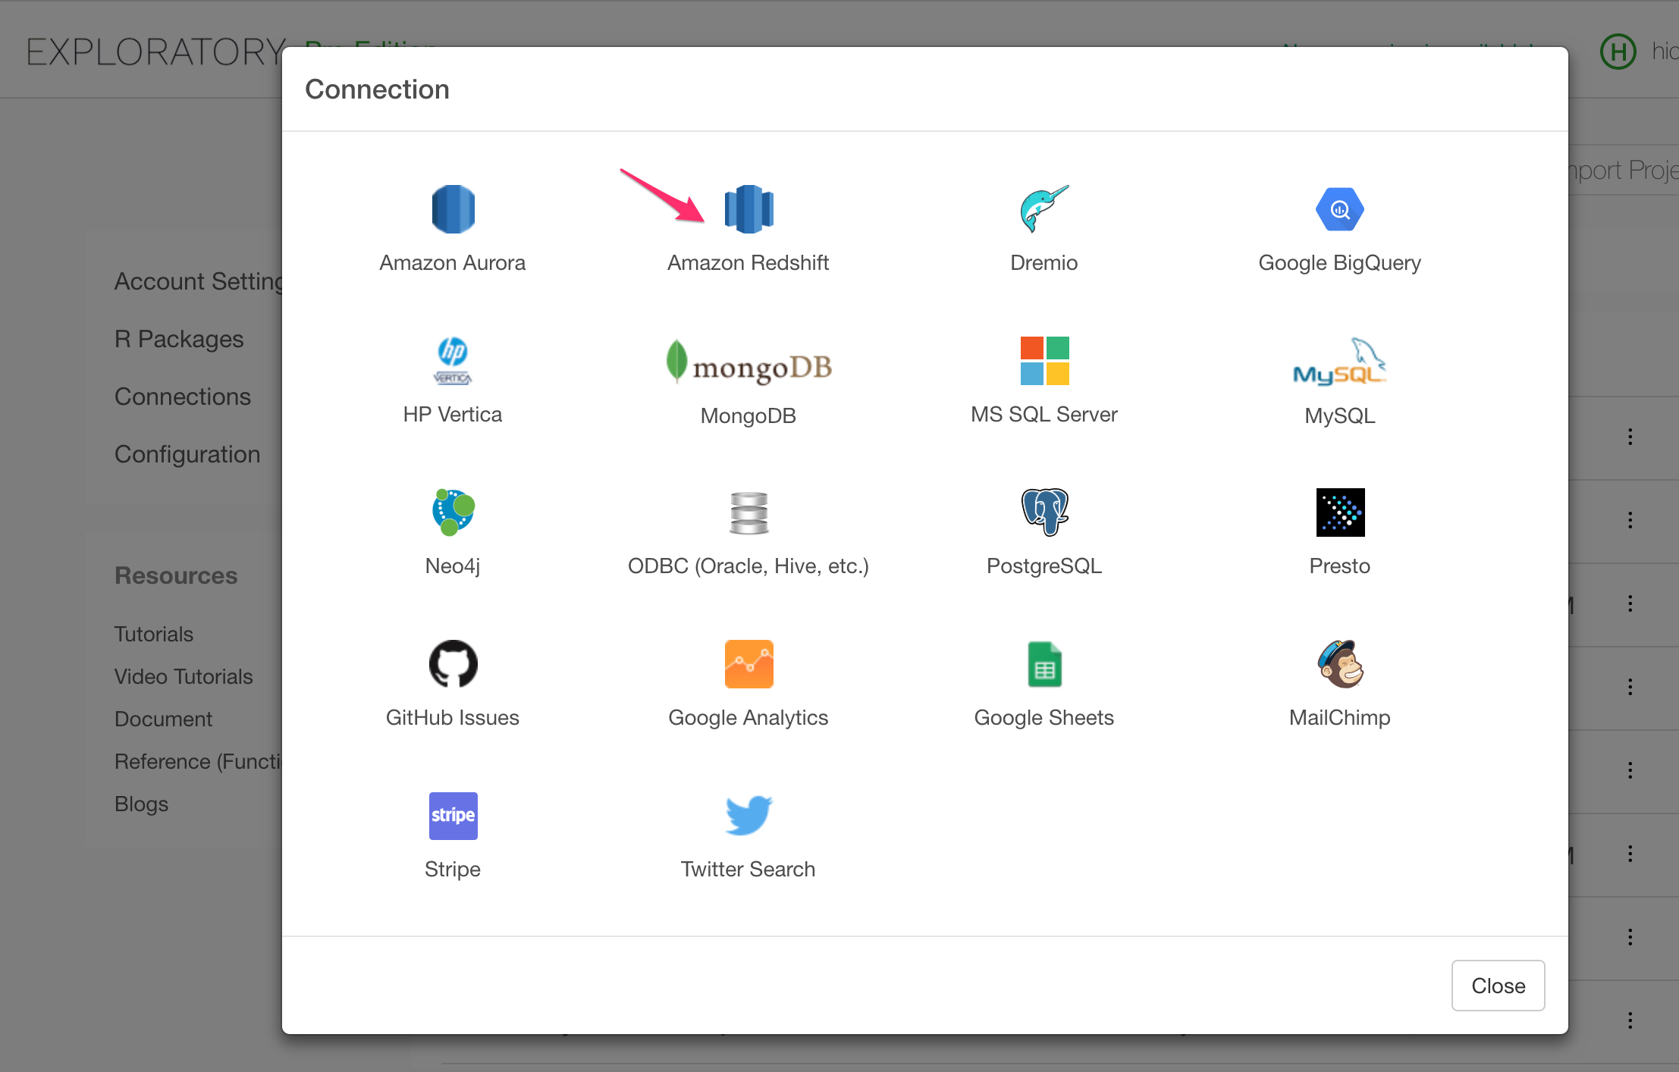Select the Twitter Search bird icon
This screenshot has width=1679, height=1072.
pyautogui.click(x=748, y=816)
